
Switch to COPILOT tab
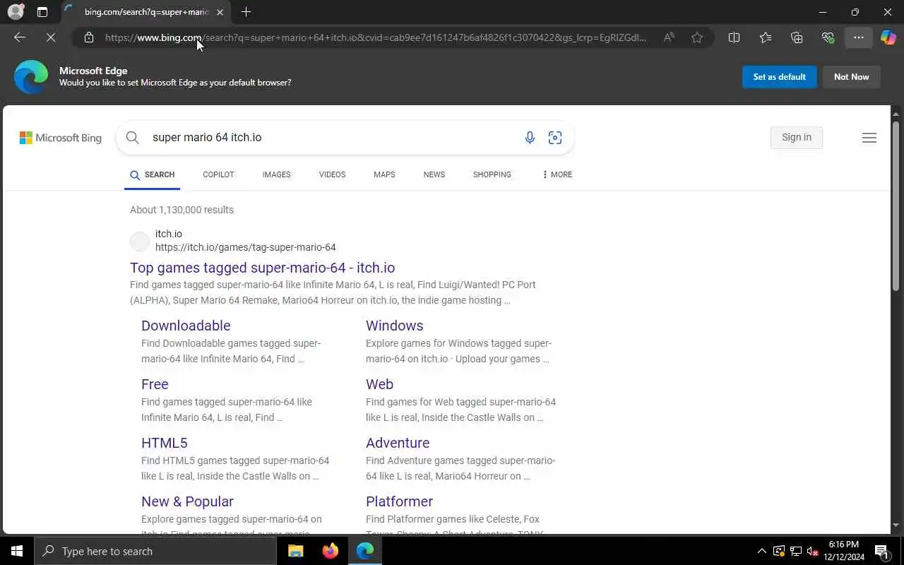[x=218, y=174]
